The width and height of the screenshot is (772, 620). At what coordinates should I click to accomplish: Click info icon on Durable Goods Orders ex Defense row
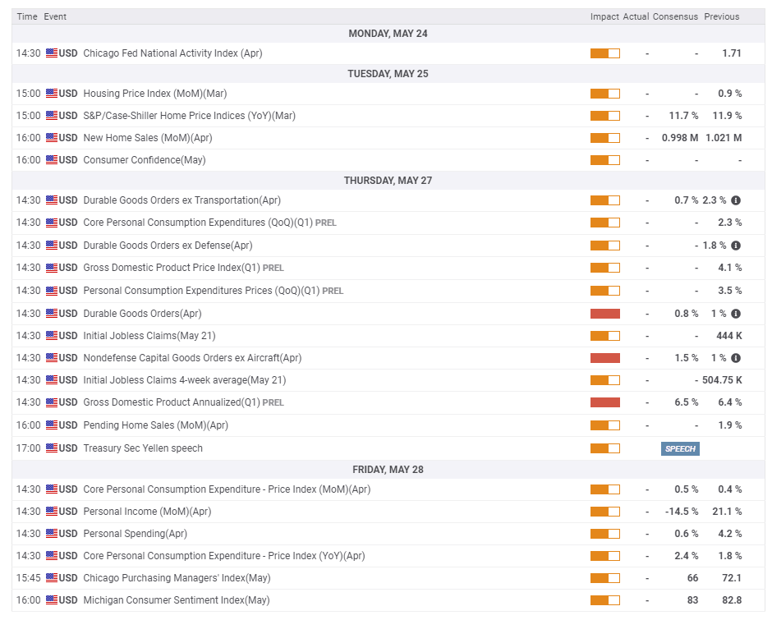pos(736,246)
